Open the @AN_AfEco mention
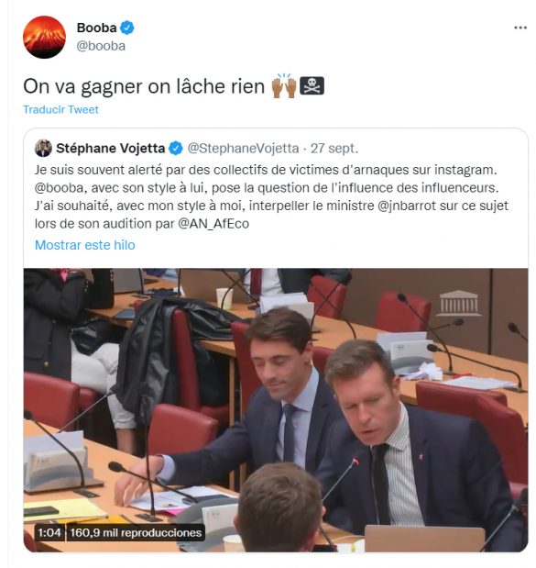The height and width of the screenshot is (568, 536). point(213,224)
